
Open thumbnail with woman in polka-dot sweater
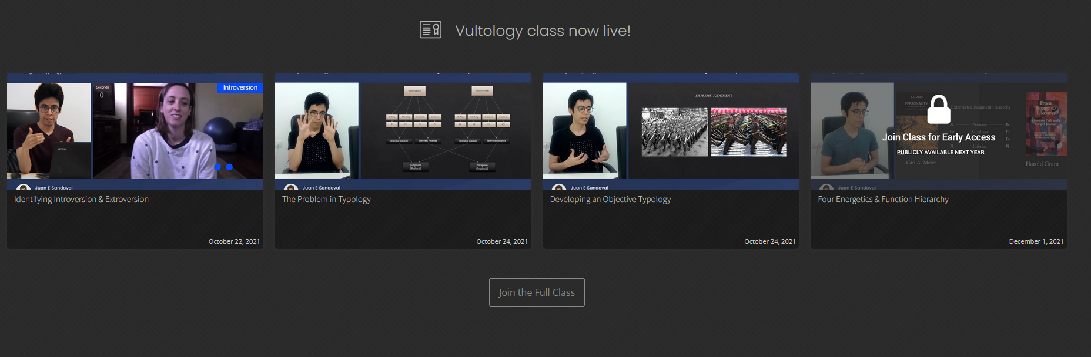coord(135,132)
